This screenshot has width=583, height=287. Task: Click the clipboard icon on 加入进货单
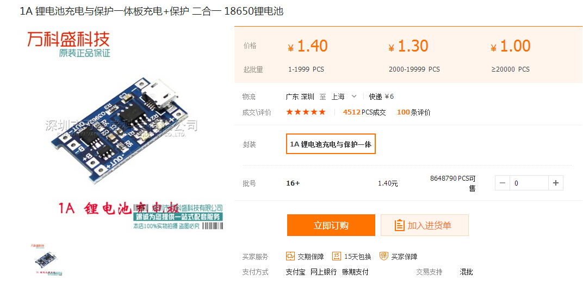click(399, 226)
